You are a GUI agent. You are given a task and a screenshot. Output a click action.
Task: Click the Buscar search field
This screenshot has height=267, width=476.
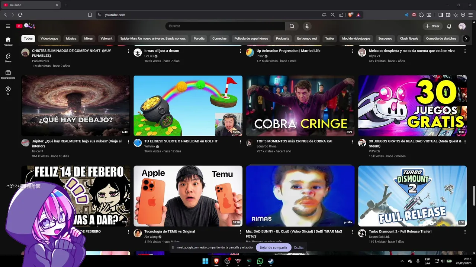tap(225, 26)
